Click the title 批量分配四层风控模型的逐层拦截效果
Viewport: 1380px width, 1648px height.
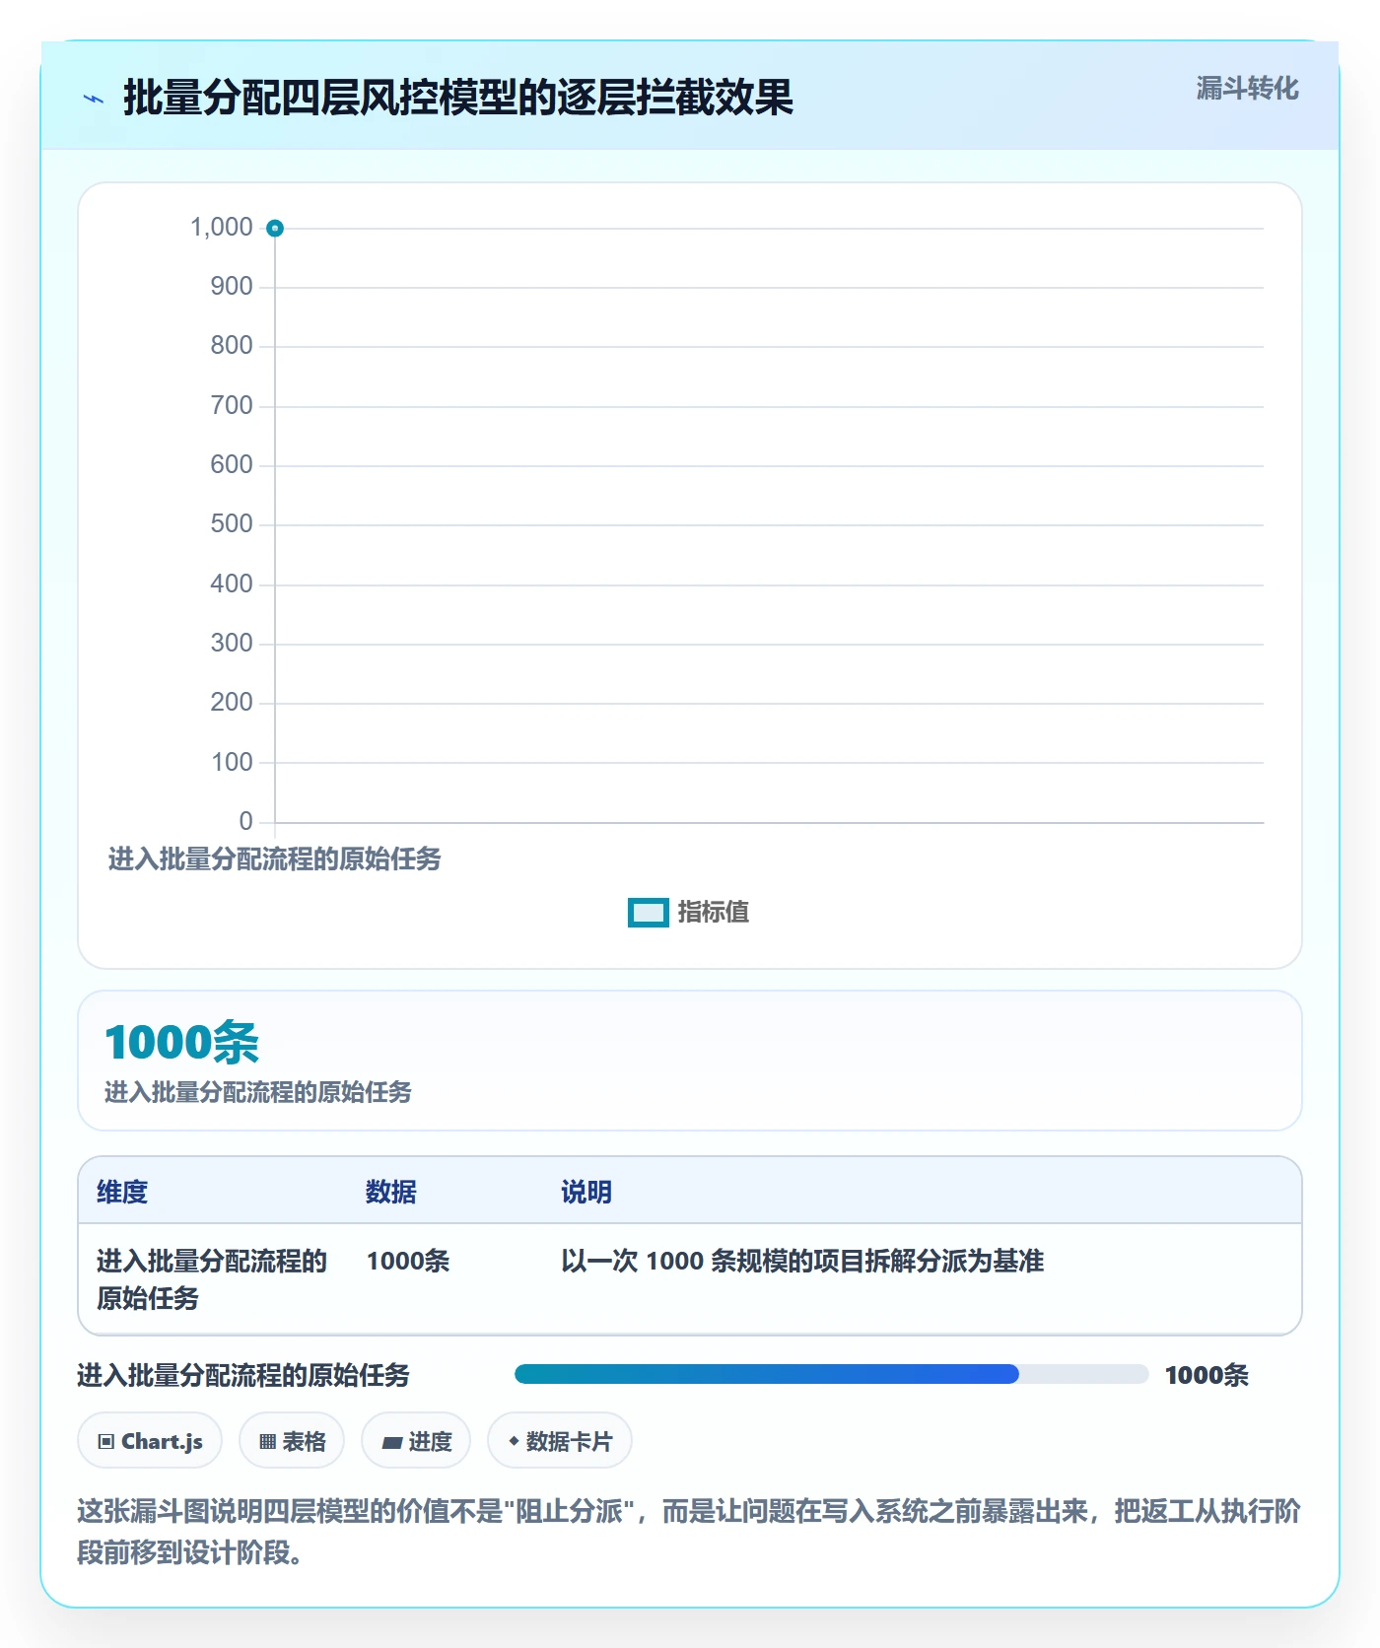click(458, 99)
